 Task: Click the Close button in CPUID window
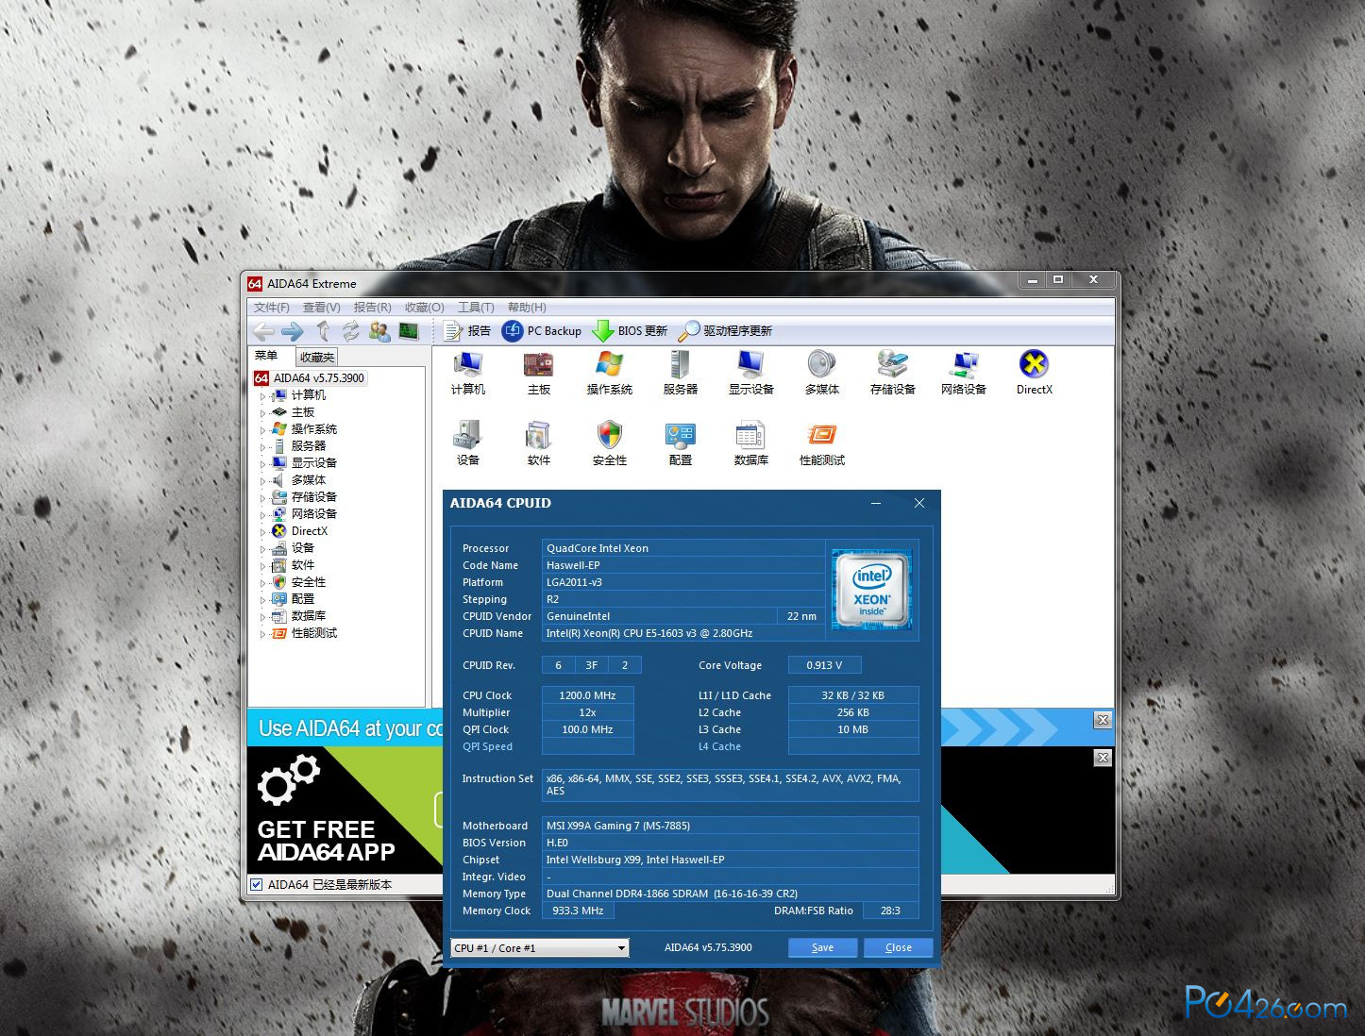[x=899, y=947]
